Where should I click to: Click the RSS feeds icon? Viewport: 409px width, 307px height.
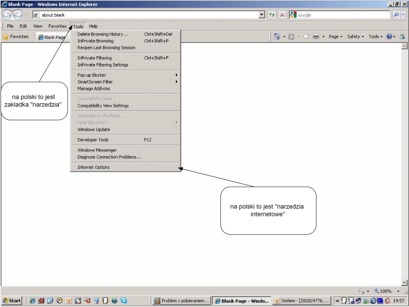tap(291, 37)
